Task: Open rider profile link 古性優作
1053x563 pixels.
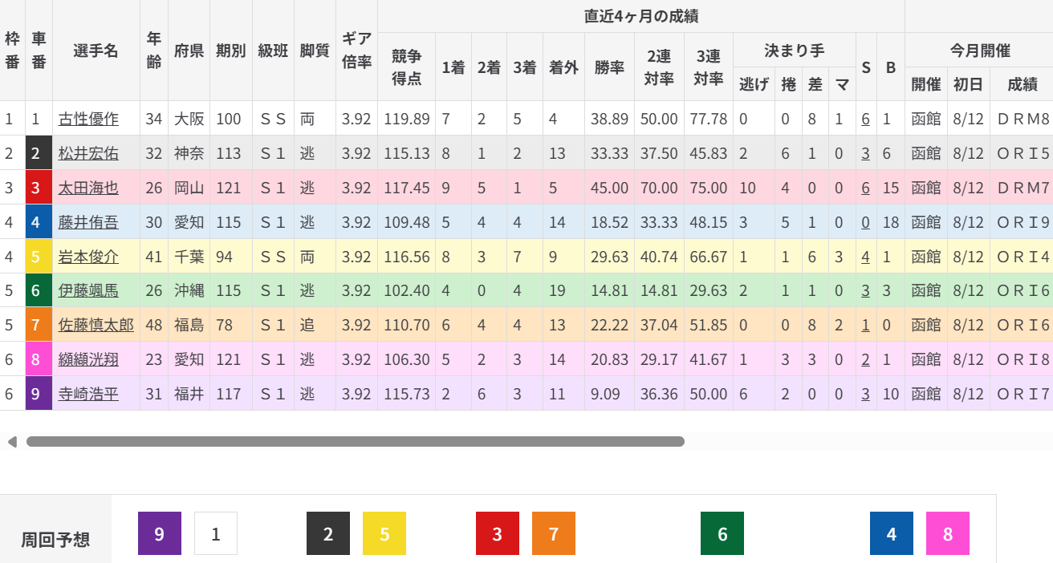Action: click(88, 119)
